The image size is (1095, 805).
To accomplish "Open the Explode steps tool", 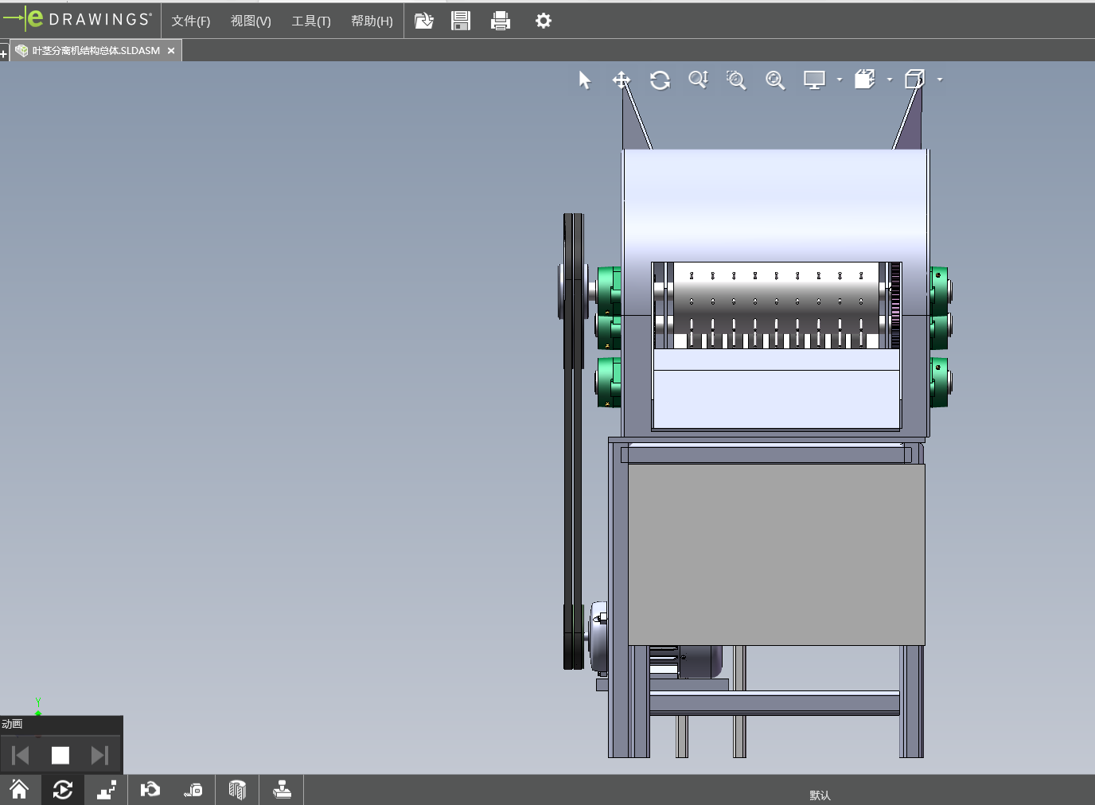I will point(106,789).
